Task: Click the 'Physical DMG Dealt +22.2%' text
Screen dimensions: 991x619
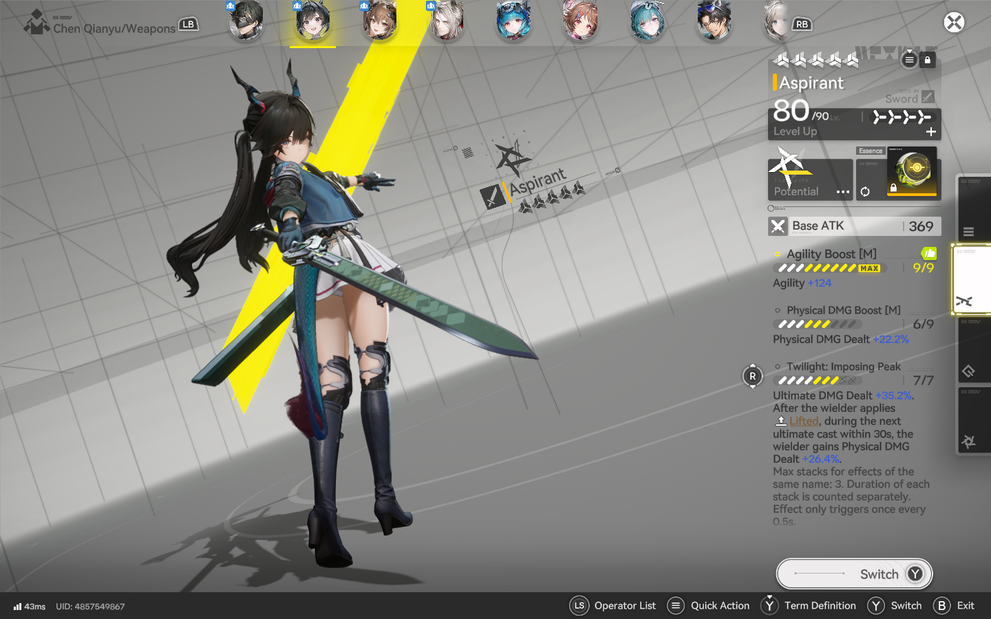Action: pos(841,339)
